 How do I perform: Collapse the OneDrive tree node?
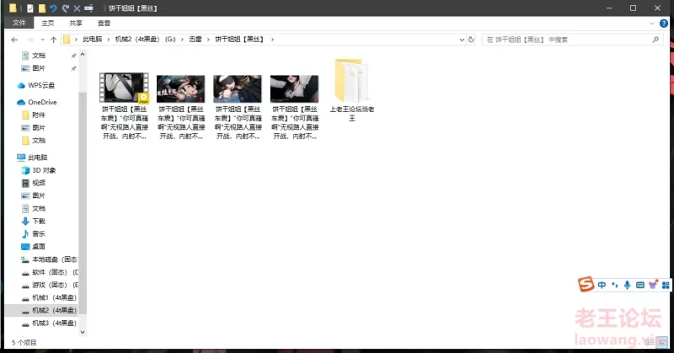pos(11,102)
